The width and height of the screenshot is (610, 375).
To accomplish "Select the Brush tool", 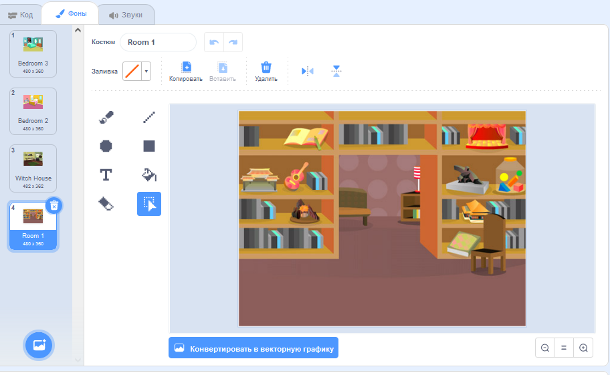I will 106,117.
